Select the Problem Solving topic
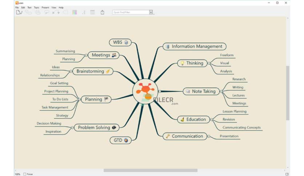The image size is (304, 176). pos(97,128)
